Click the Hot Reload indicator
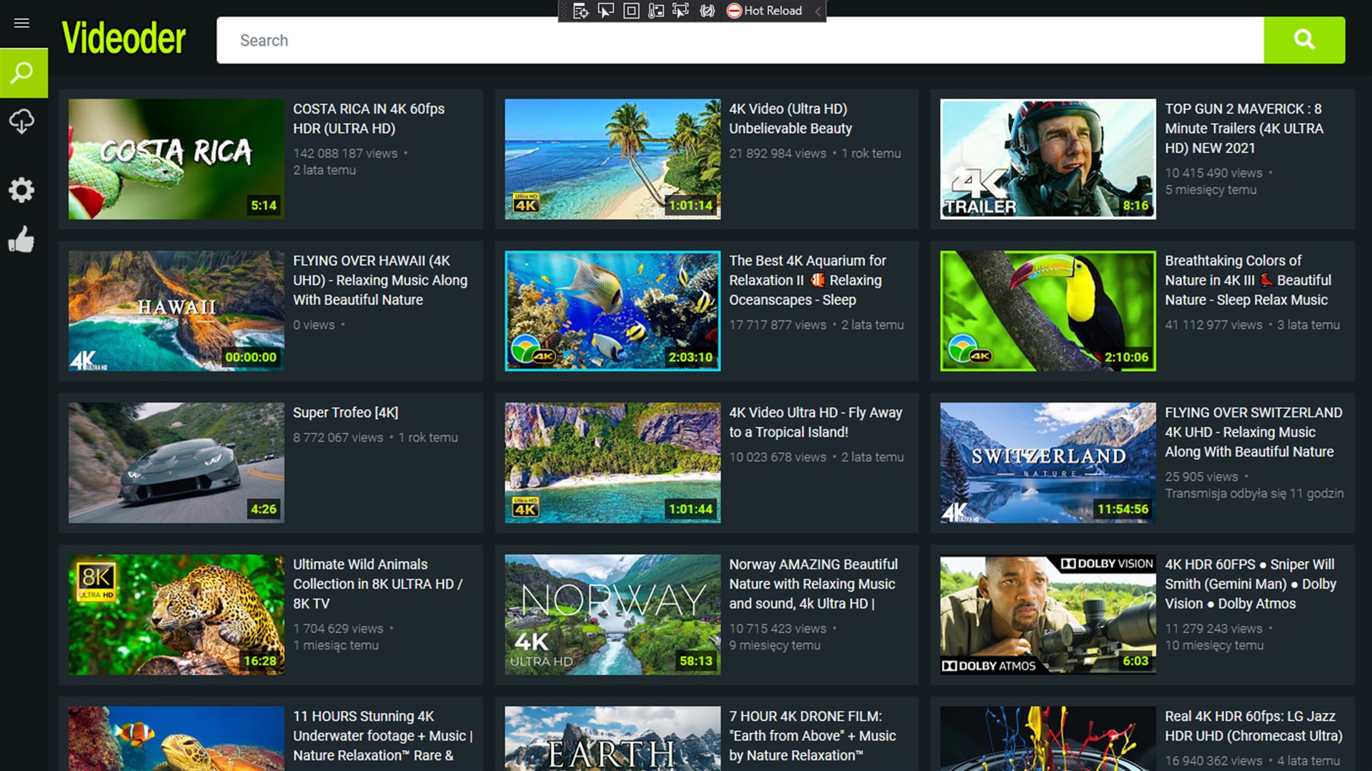The height and width of the screenshot is (771, 1372). (x=765, y=11)
